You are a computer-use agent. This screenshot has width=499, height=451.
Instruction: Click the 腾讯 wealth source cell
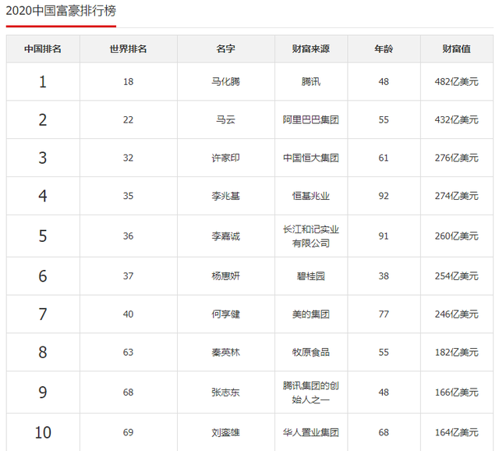(311, 82)
